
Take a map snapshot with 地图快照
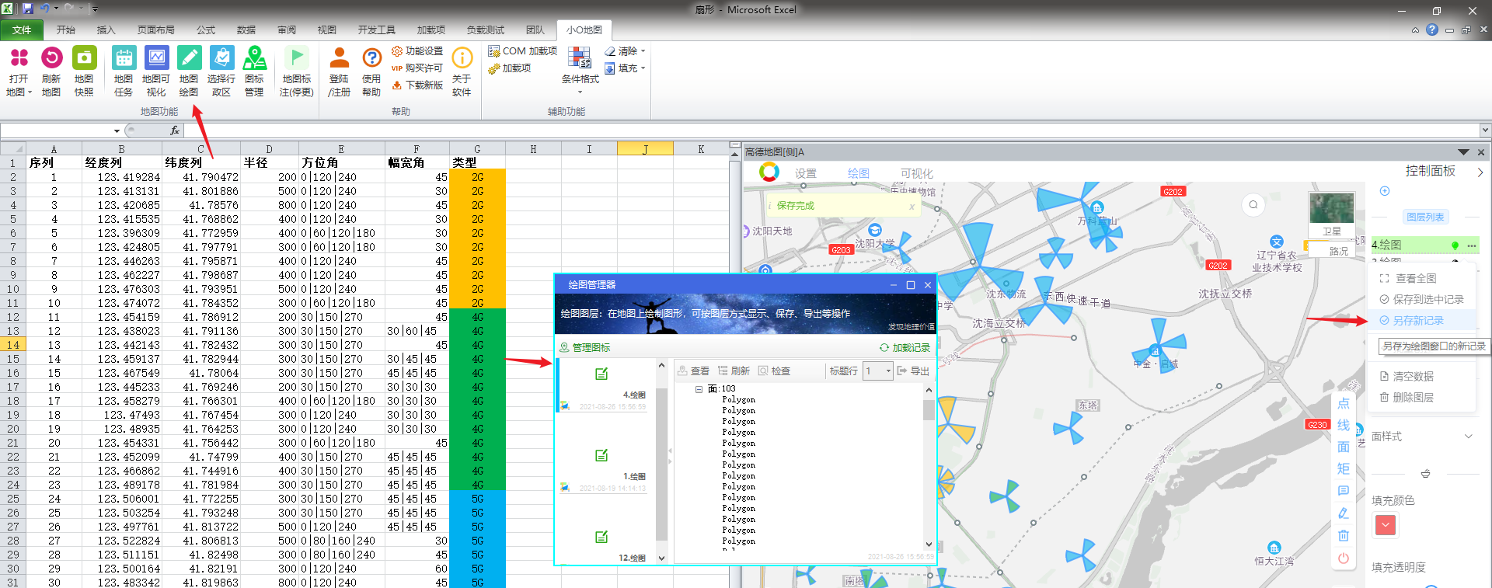pos(84,71)
